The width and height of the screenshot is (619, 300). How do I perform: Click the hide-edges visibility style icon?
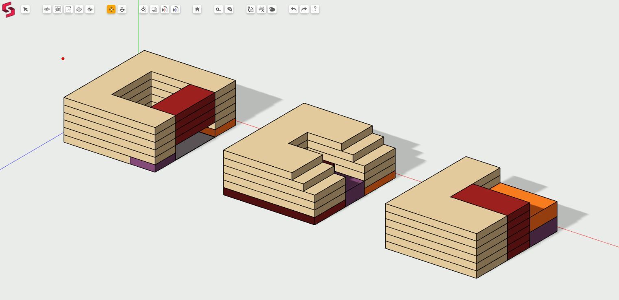coord(262,9)
